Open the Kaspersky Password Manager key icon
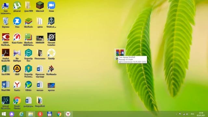Viewport: 208px width, 117px height. point(28,69)
